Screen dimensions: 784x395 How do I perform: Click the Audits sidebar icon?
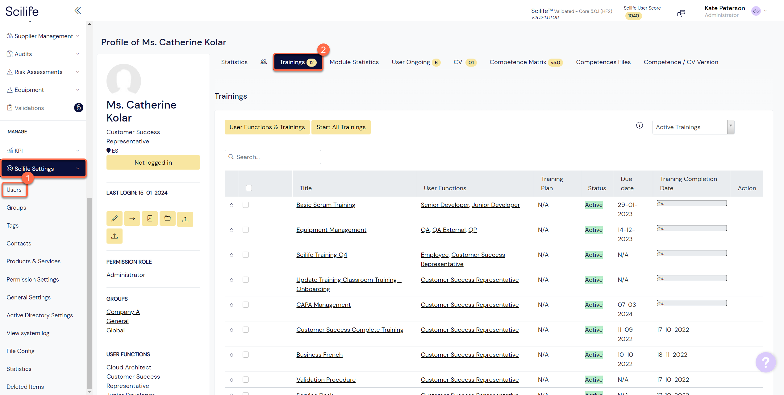click(10, 54)
